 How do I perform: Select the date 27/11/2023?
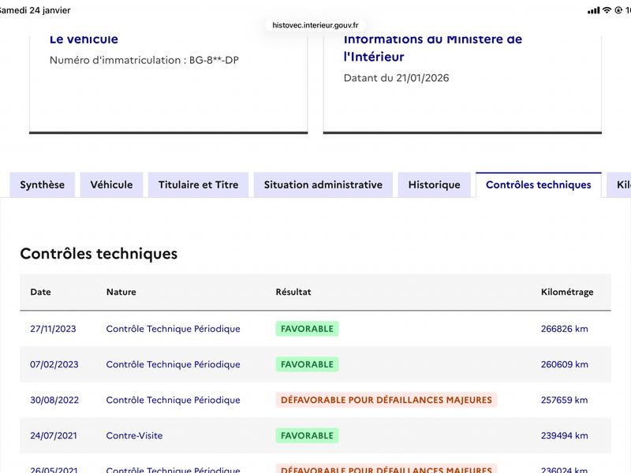(53, 329)
